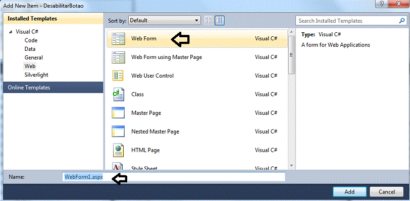Select the 'Style Sheet' template name
Viewport: 410px width, 201px height.
144,168
